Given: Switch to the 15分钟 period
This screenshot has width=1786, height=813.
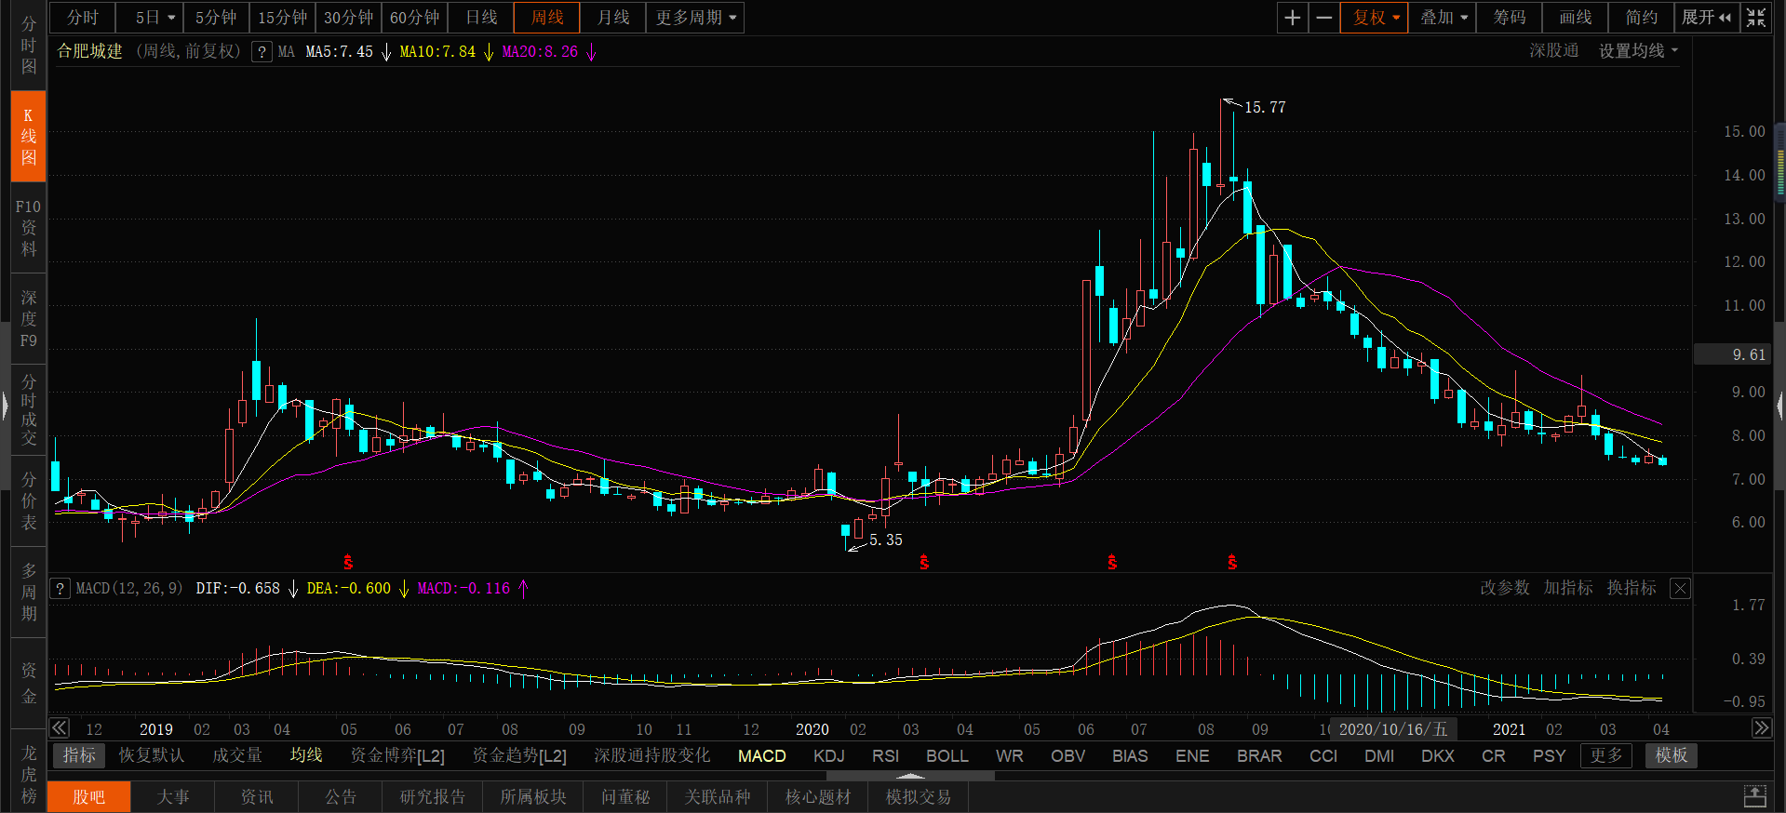Looking at the screenshot, I should (282, 18).
